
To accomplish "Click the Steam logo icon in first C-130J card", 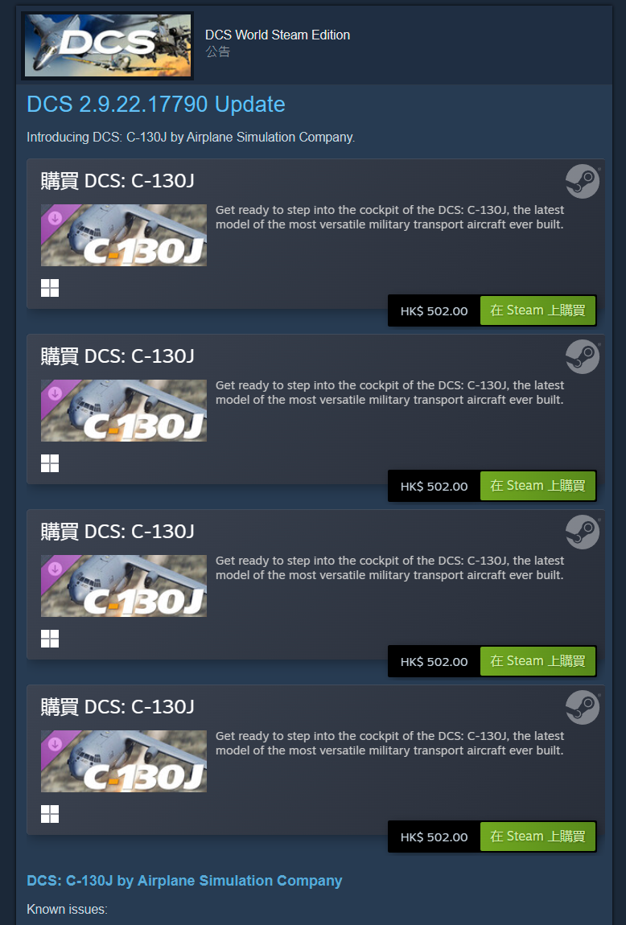I will pyautogui.click(x=583, y=181).
